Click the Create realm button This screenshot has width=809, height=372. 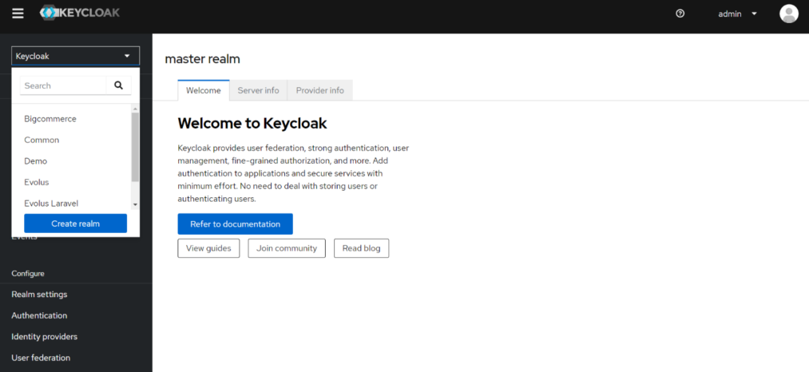[75, 224]
